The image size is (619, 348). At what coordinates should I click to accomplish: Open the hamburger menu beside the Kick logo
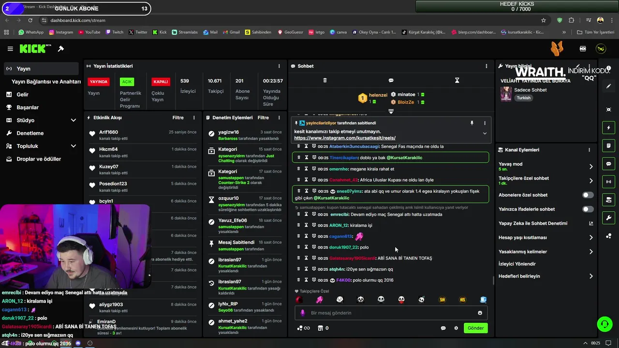[10, 49]
